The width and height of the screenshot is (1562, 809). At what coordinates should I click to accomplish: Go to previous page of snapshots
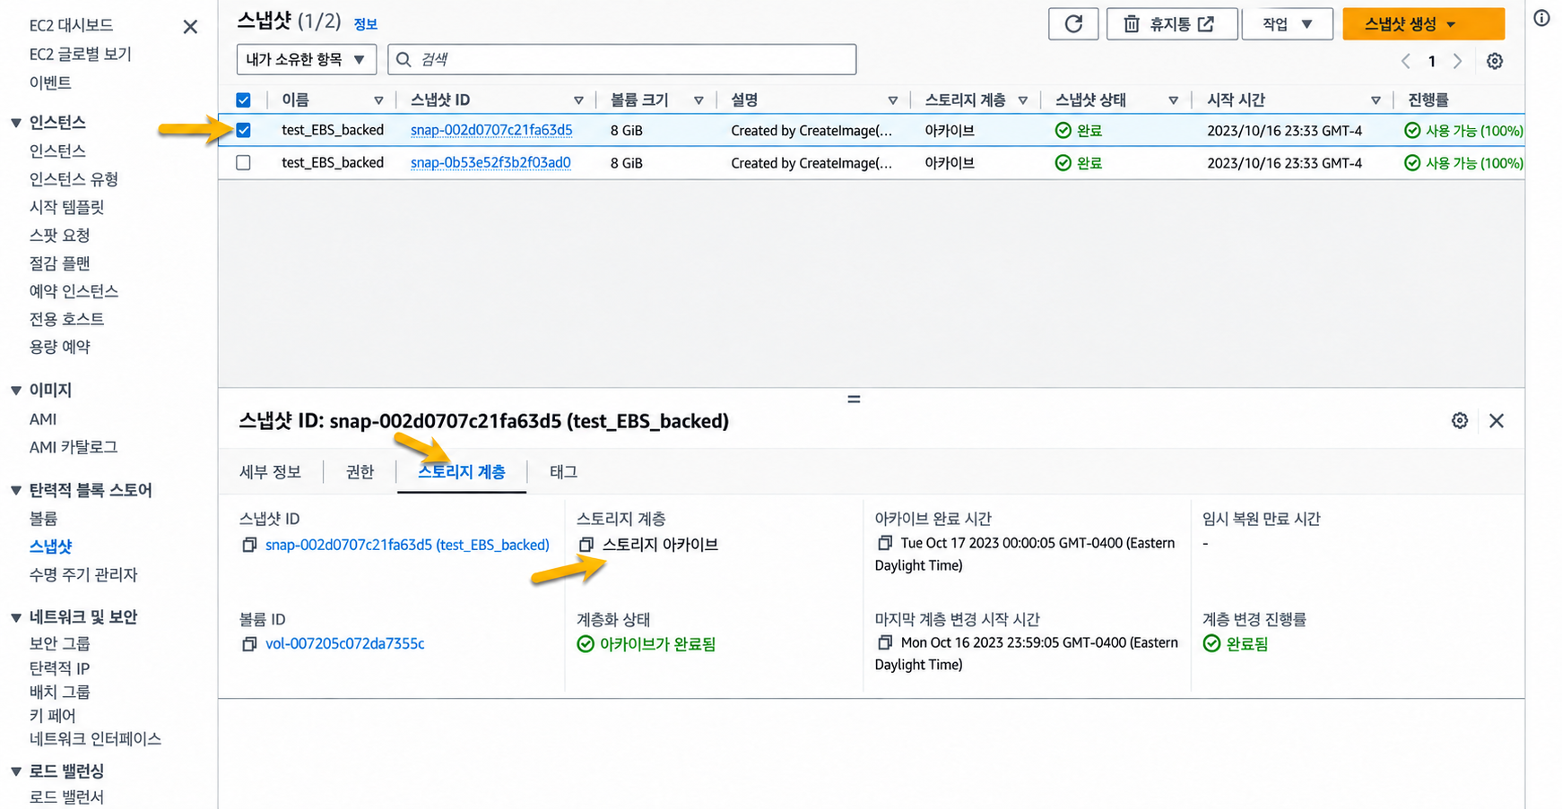click(x=1406, y=61)
